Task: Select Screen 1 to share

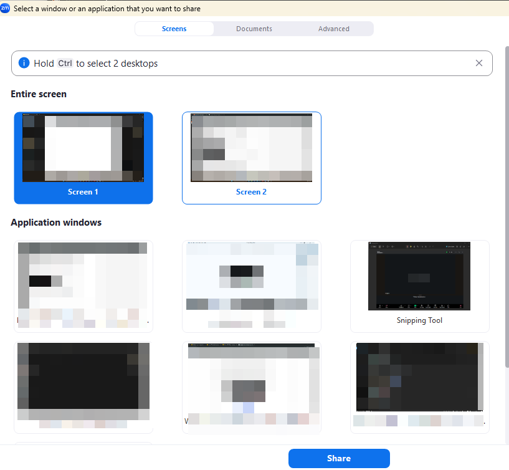Action: tap(83, 158)
